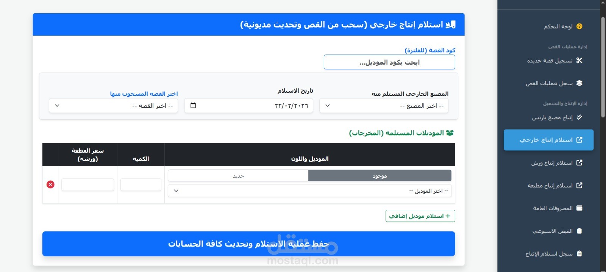Click the تاريخ الاستلام date field

tap(248, 106)
